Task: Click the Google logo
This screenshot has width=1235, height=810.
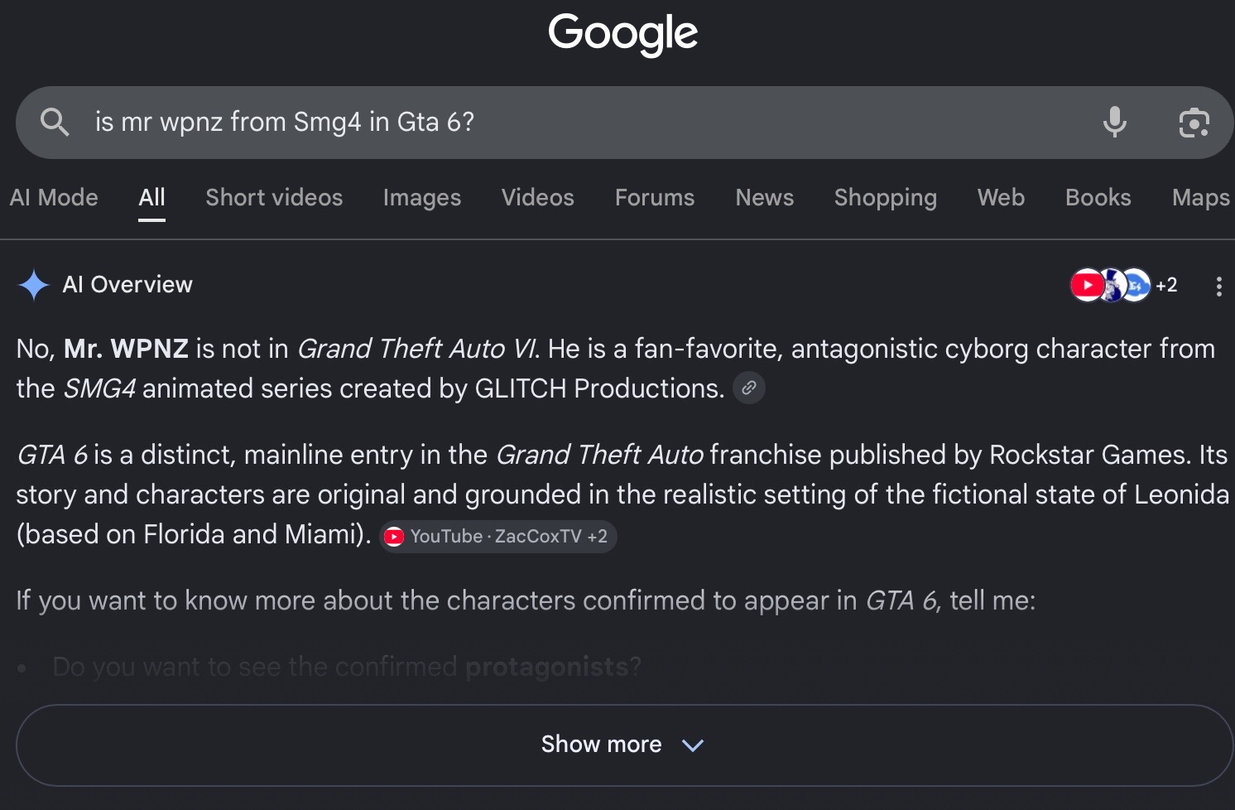Action: tap(622, 35)
